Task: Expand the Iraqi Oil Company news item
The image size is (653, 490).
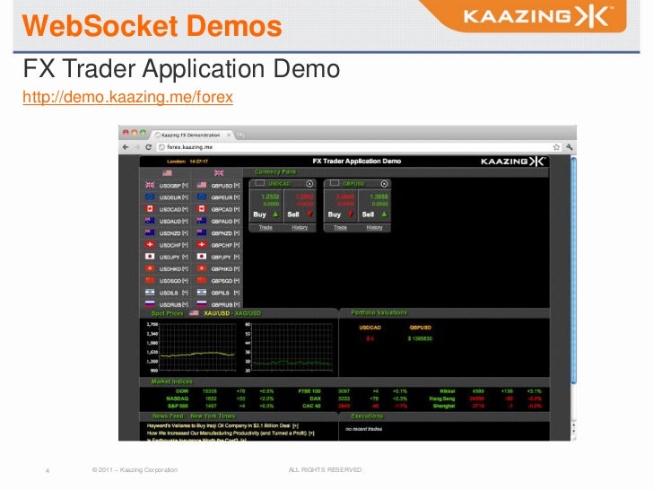Action: 295,425
